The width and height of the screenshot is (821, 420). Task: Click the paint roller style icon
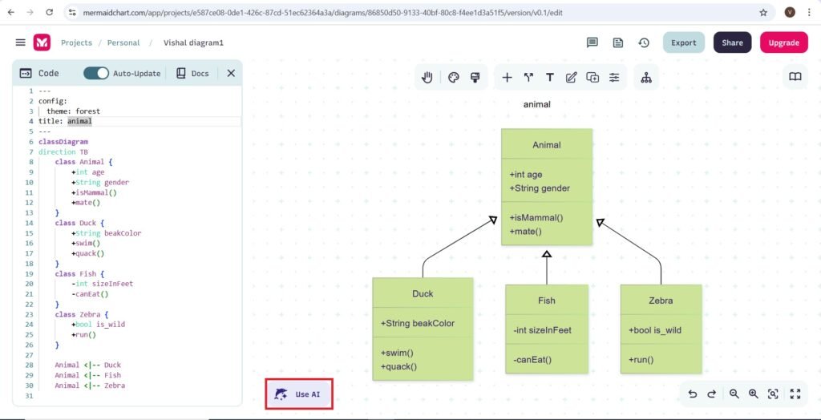point(475,77)
